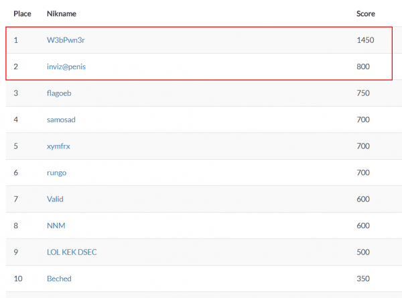Click place number 1 in the table
This screenshot has height=298, width=402.
click(15, 40)
